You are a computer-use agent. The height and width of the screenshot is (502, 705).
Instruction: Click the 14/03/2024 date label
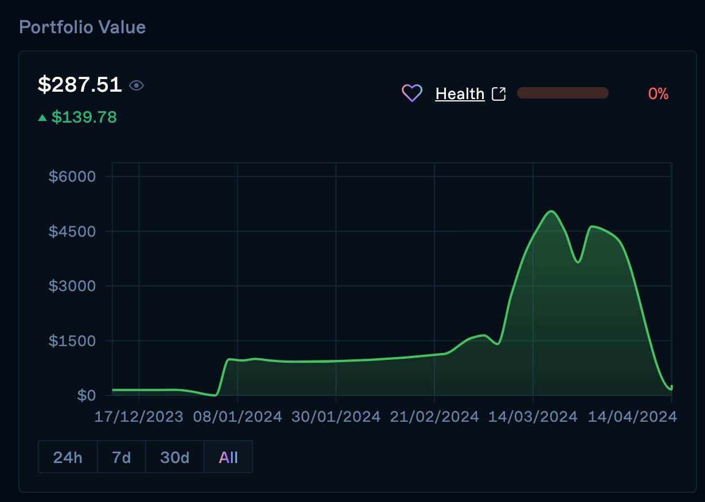[533, 417]
